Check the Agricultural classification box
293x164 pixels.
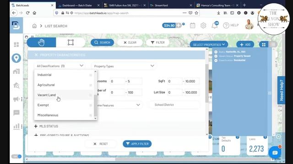91,85
